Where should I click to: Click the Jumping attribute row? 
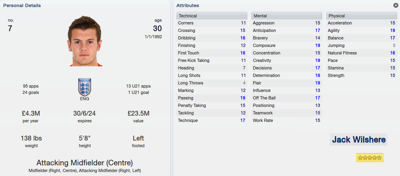point(362,45)
